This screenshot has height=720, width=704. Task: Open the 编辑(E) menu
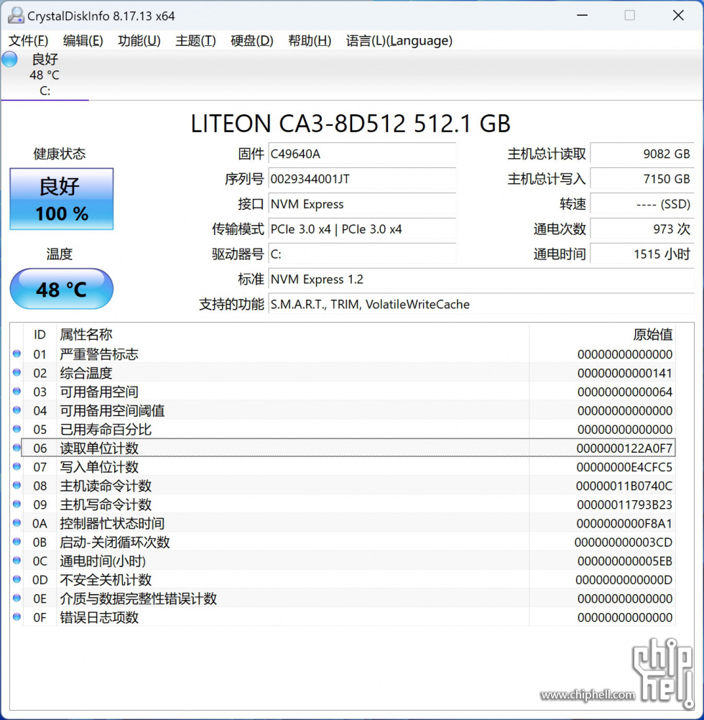coord(83,41)
